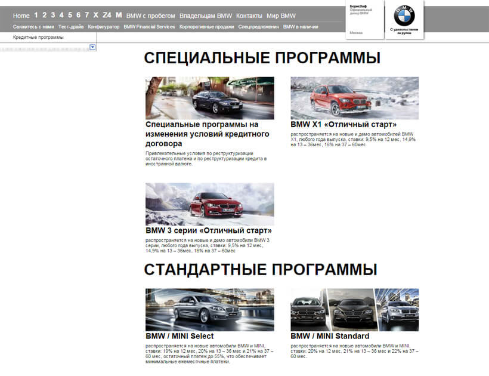Click the СПЕЦИАЛЬНЫЕ ПРОГРАММЫ heading
The image size is (489, 376).
[262, 58]
